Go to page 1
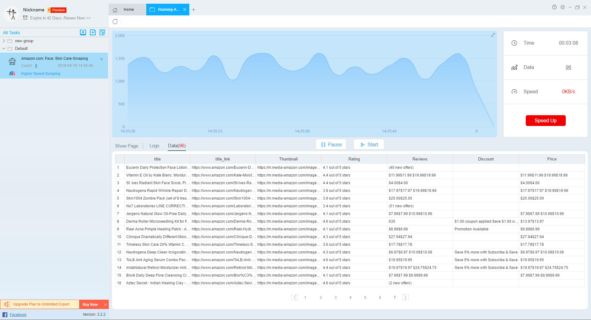 pyautogui.click(x=305, y=298)
